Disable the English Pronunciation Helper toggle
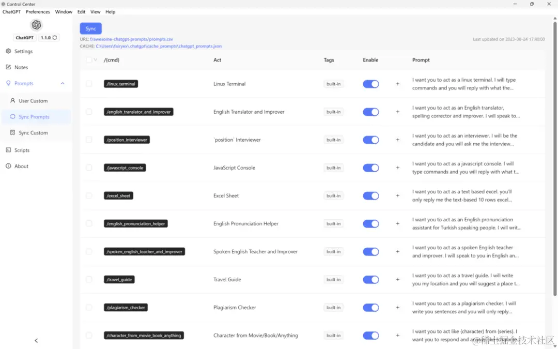This screenshot has height=349, width=558. coord(371,224)
